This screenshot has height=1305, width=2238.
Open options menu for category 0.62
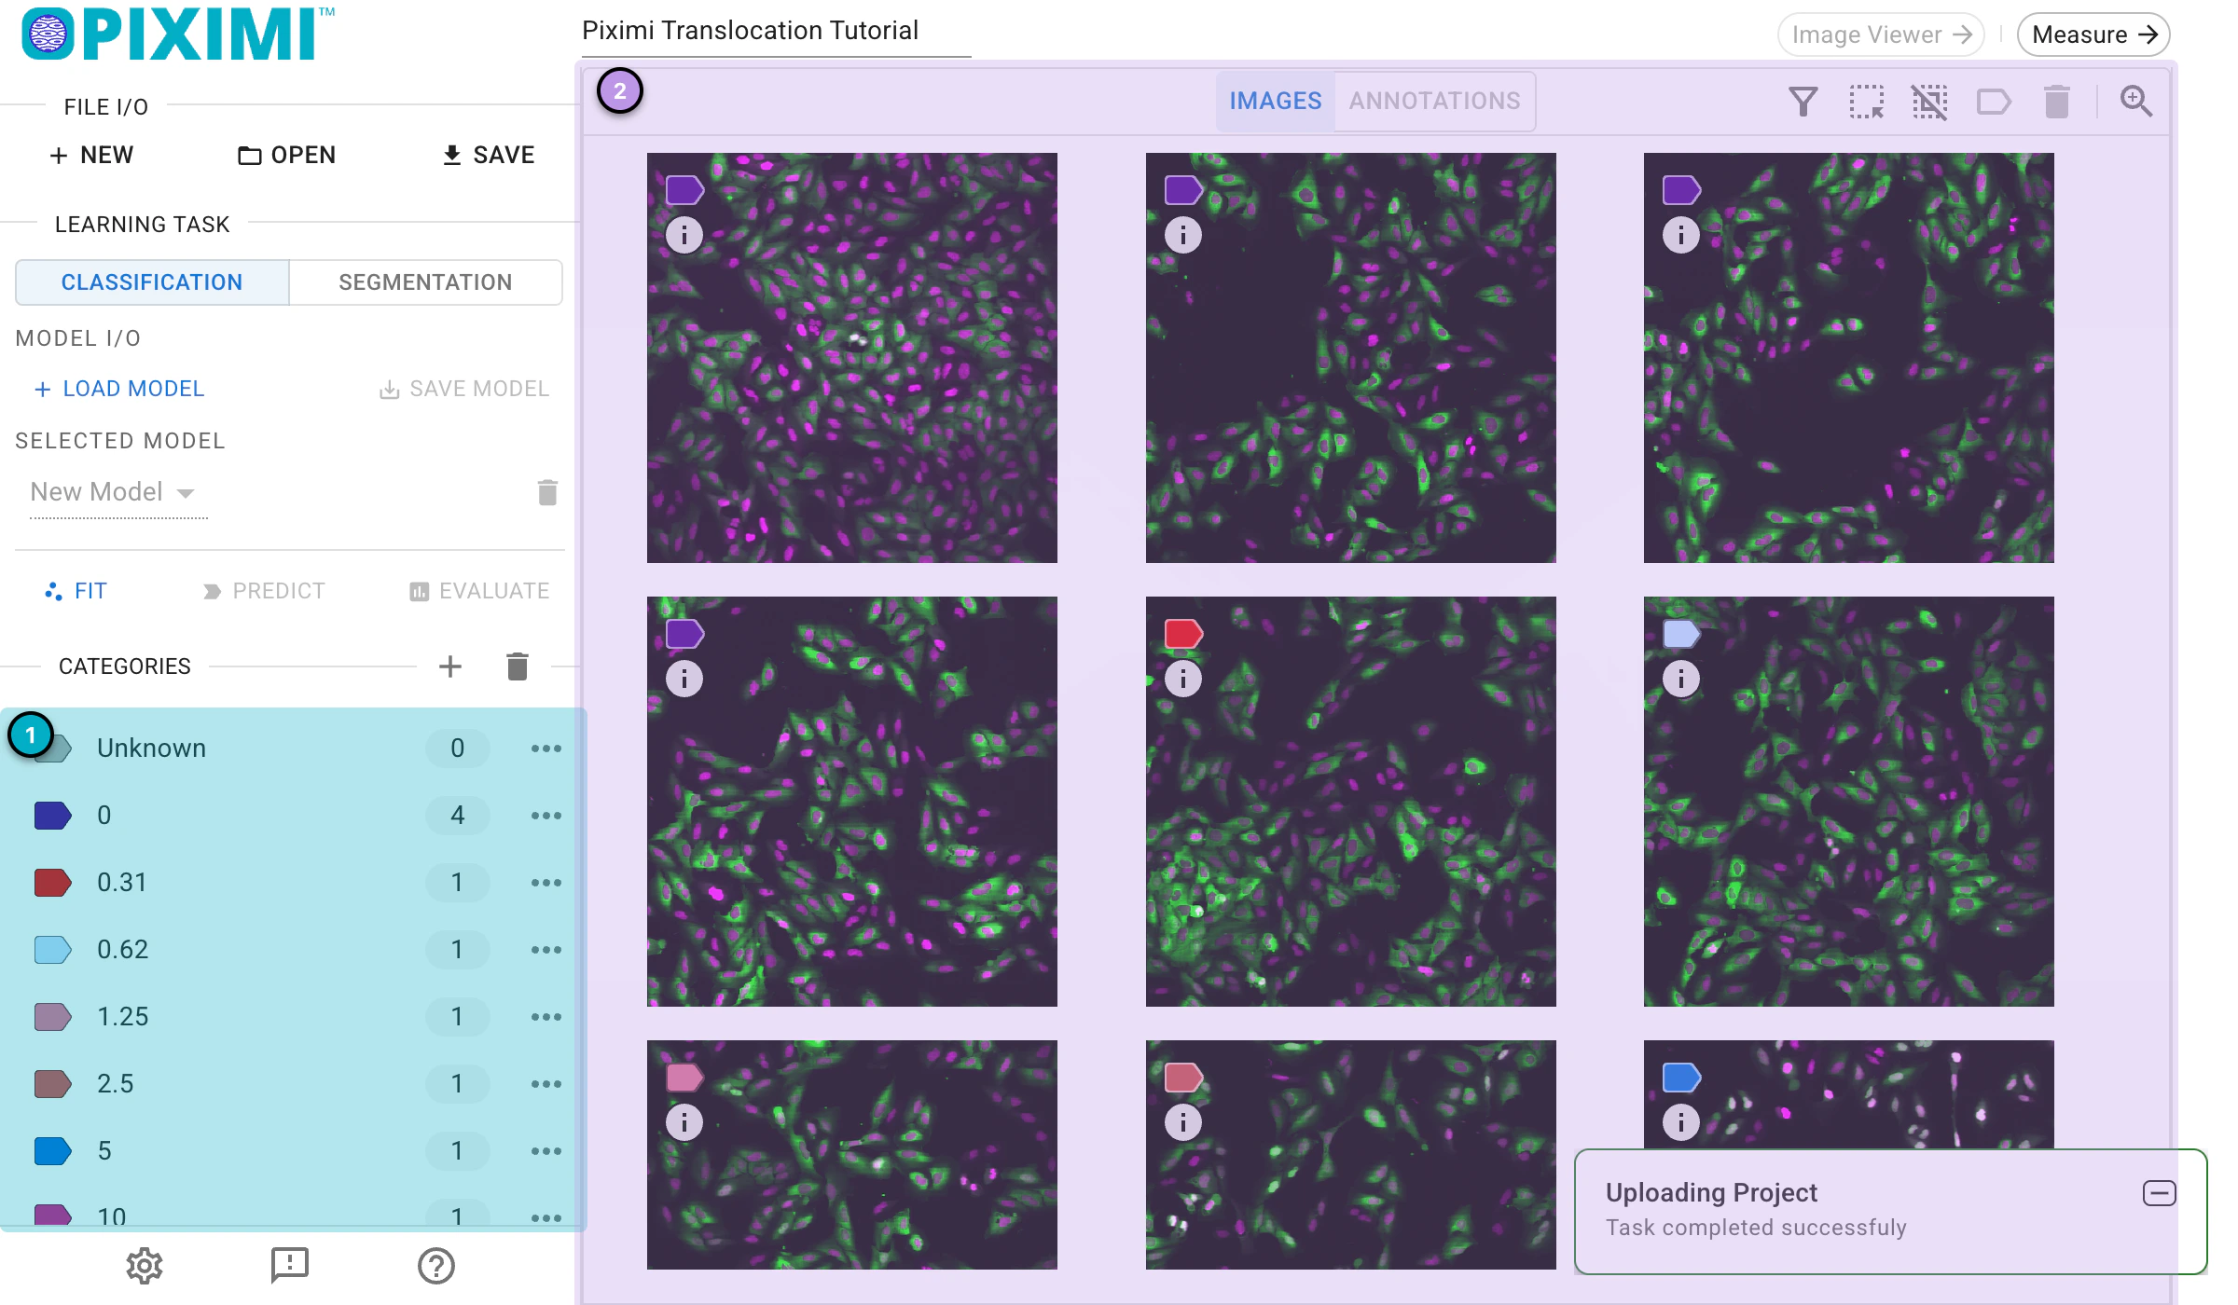(546, 950)
